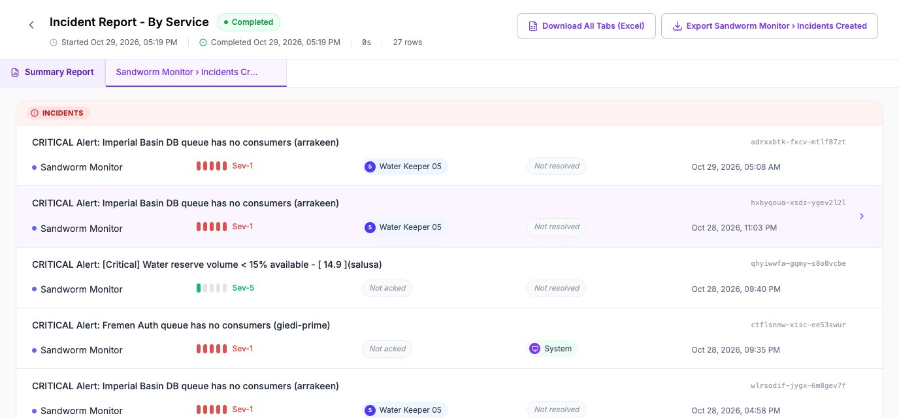The width and height of the screenshot is (899, 418).
Task: Click the System monitor icon in Fremen Auth row
Action: 534,349
